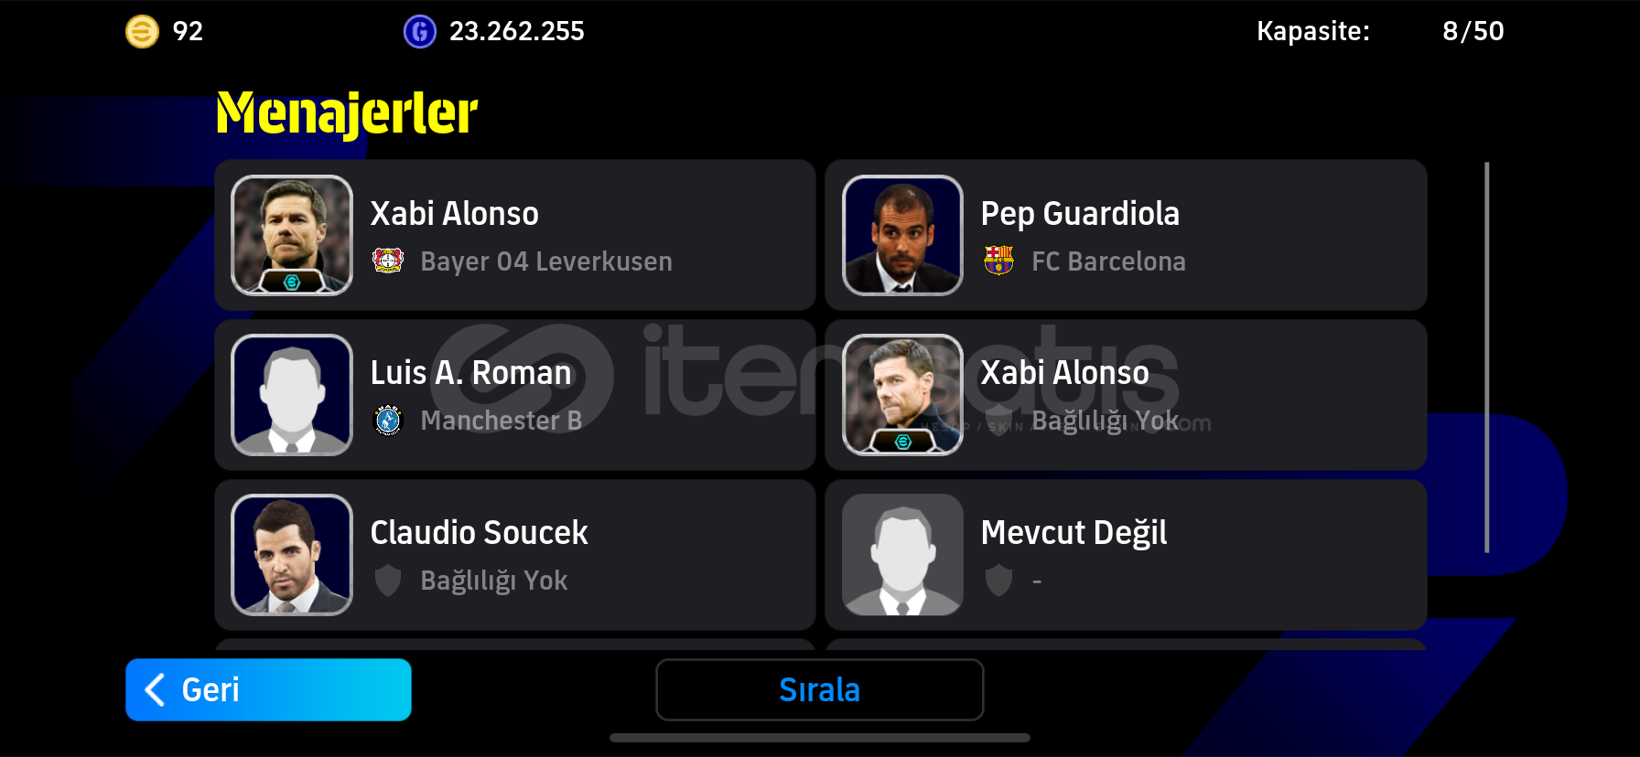Click the gold eFootball coin icon

[142, 32]
